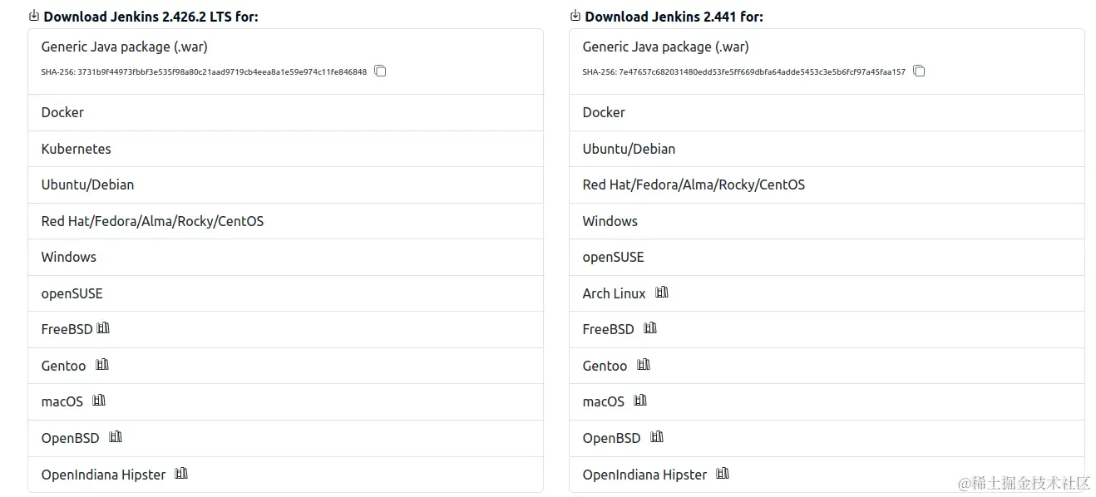The height and width of the screenshot is (497, 1096).
Task: Select Red Hat/Fedora/Alma/Rocky/CentOS under LTS
Action: (x=285, y=221)
